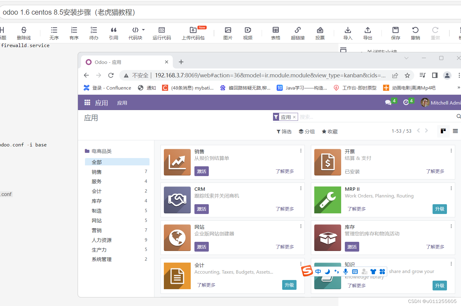This screenshot has width=461, height=306.
Task: Reload the Odoo page
Action: click(x=111, y=75)
